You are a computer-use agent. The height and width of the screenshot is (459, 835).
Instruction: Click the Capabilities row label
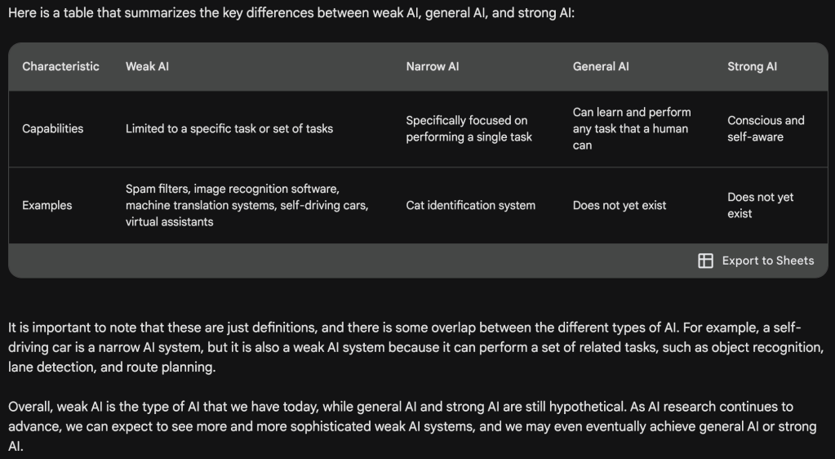click(52, 128)
